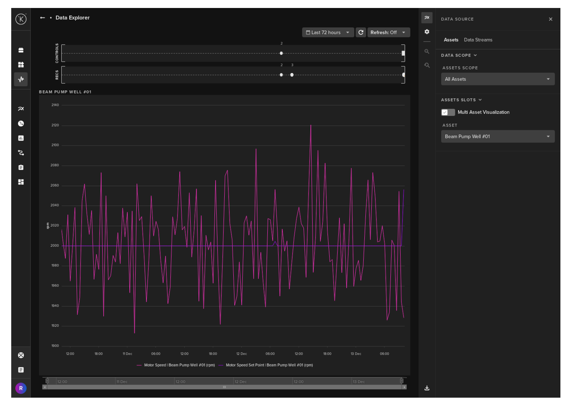Open the user avatar R

(21, 388)
